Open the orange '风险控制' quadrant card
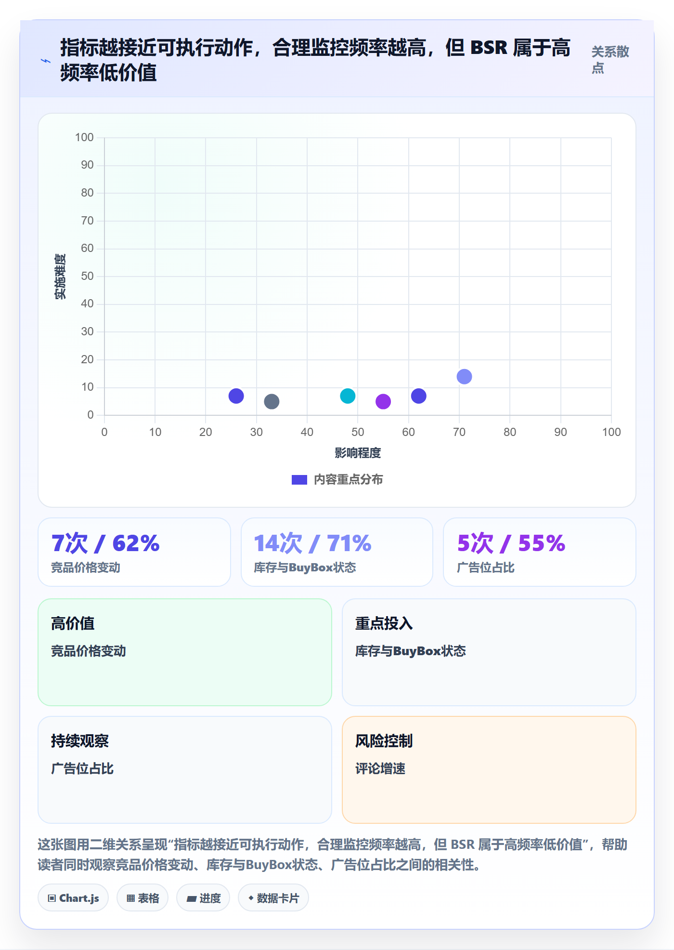674x950 pixels. [489, 770]
